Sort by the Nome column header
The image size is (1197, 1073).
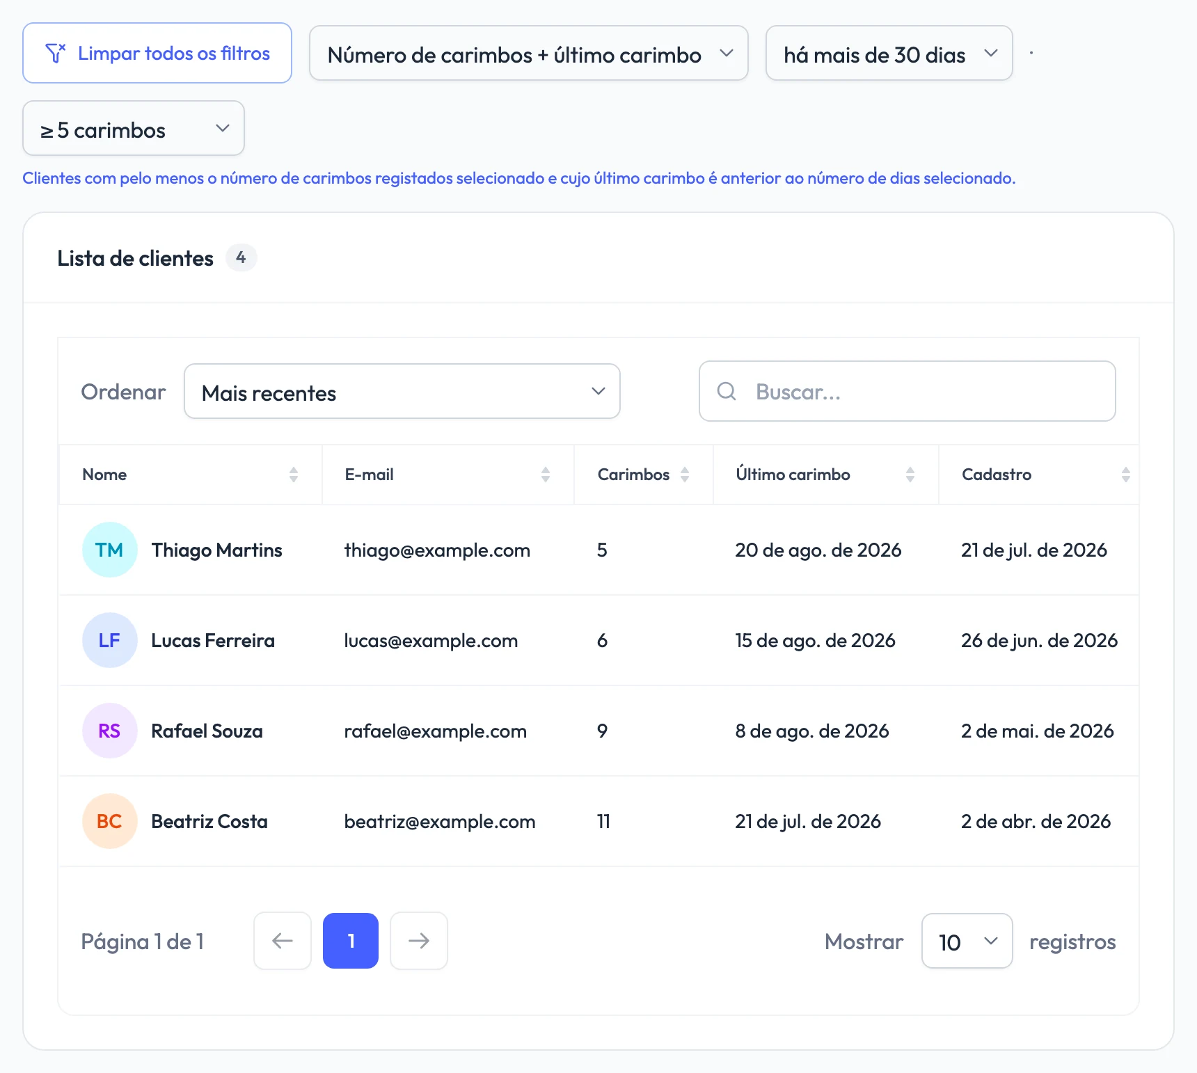[191, 475]
